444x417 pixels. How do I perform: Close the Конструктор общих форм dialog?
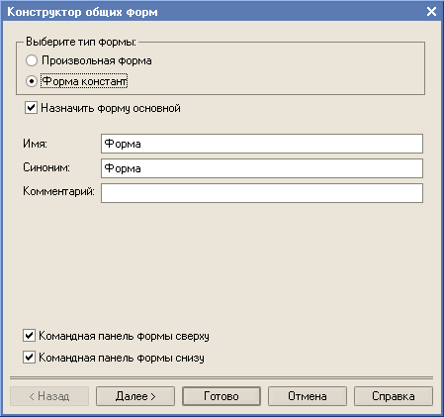(431, 12)
